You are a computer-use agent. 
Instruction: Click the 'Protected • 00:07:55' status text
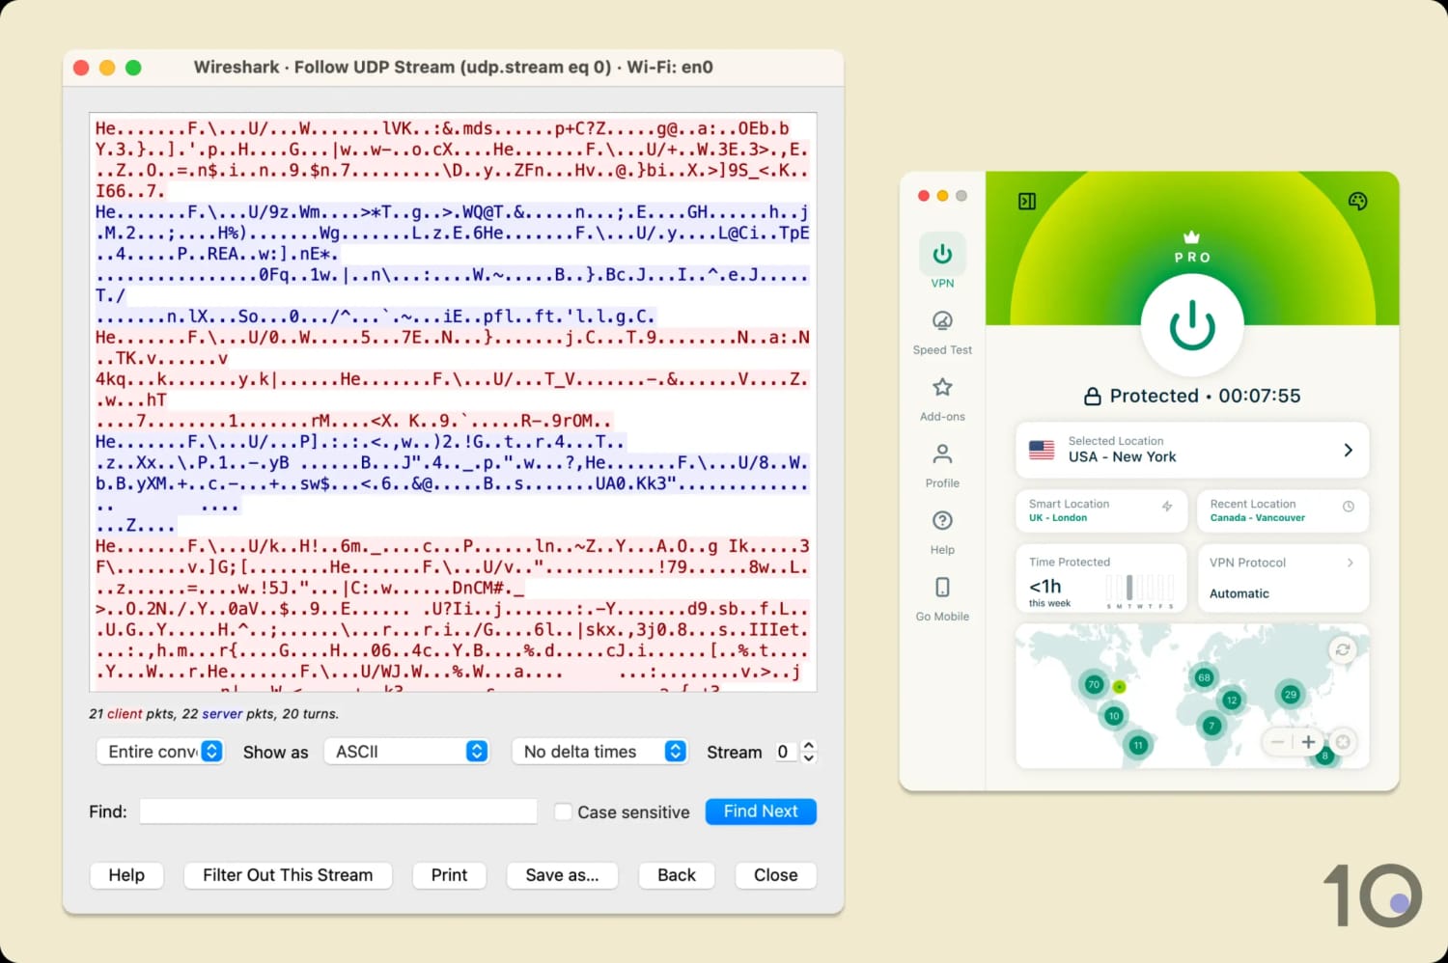1205,396
